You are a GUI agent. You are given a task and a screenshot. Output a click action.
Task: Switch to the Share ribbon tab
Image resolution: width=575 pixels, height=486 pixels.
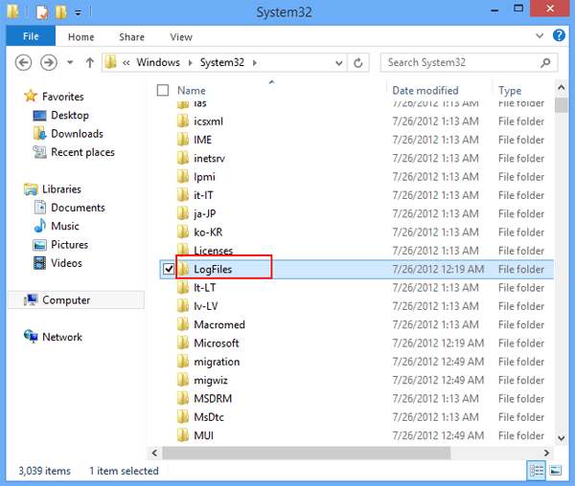131,37
